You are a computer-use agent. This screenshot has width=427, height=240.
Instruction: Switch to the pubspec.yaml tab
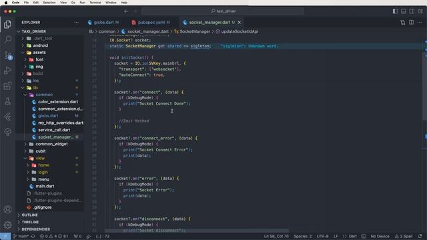click(151, 22)
